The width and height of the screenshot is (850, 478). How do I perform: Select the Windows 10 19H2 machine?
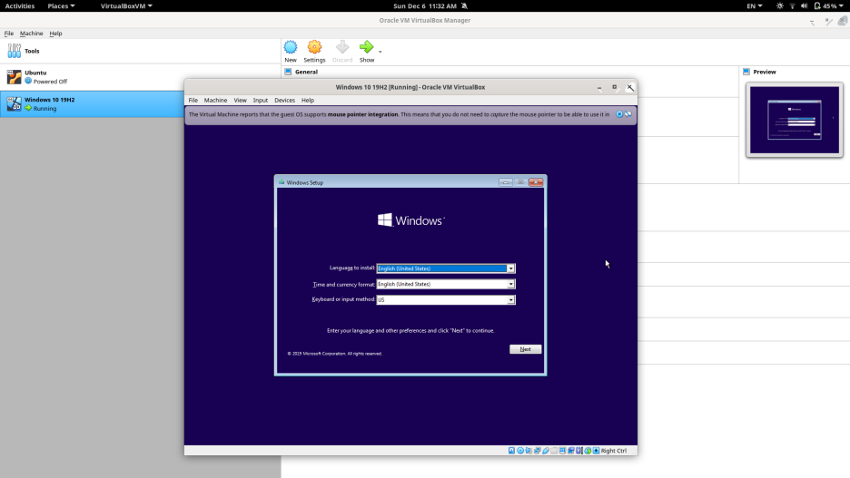92,104
